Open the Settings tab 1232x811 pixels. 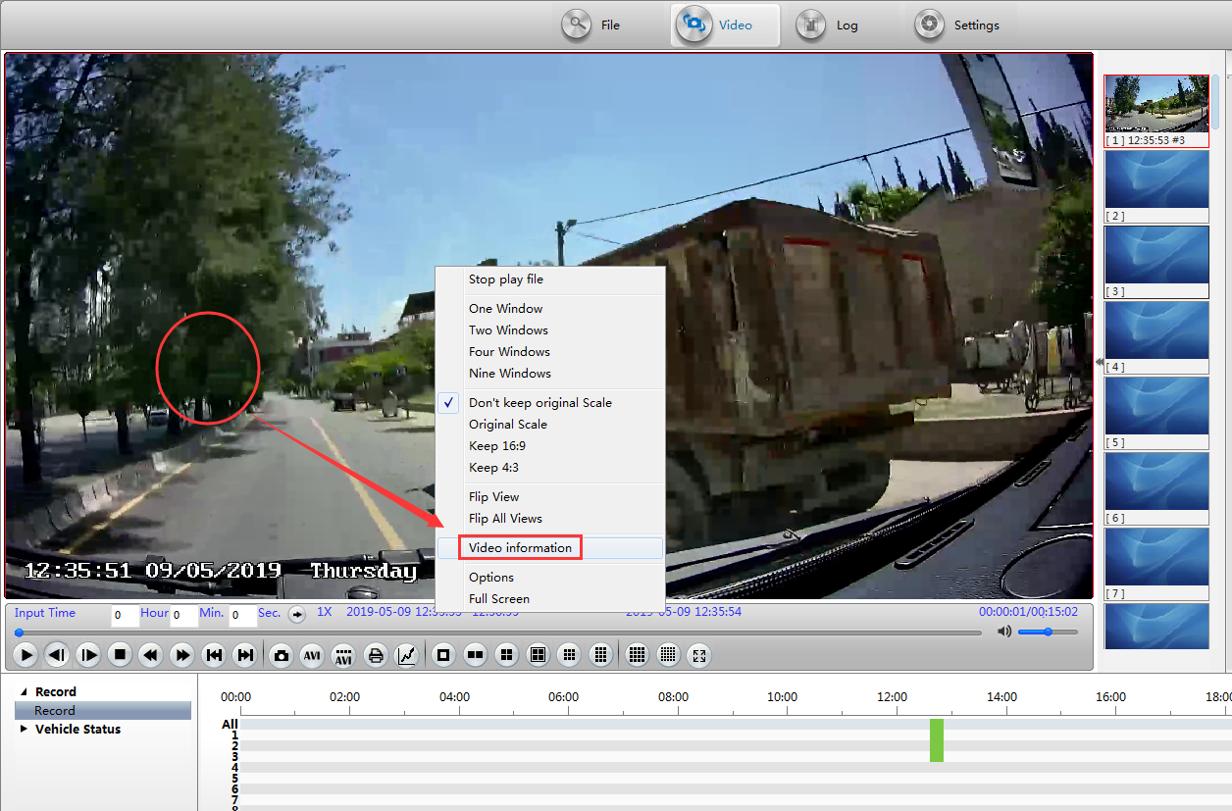[957, 25]
